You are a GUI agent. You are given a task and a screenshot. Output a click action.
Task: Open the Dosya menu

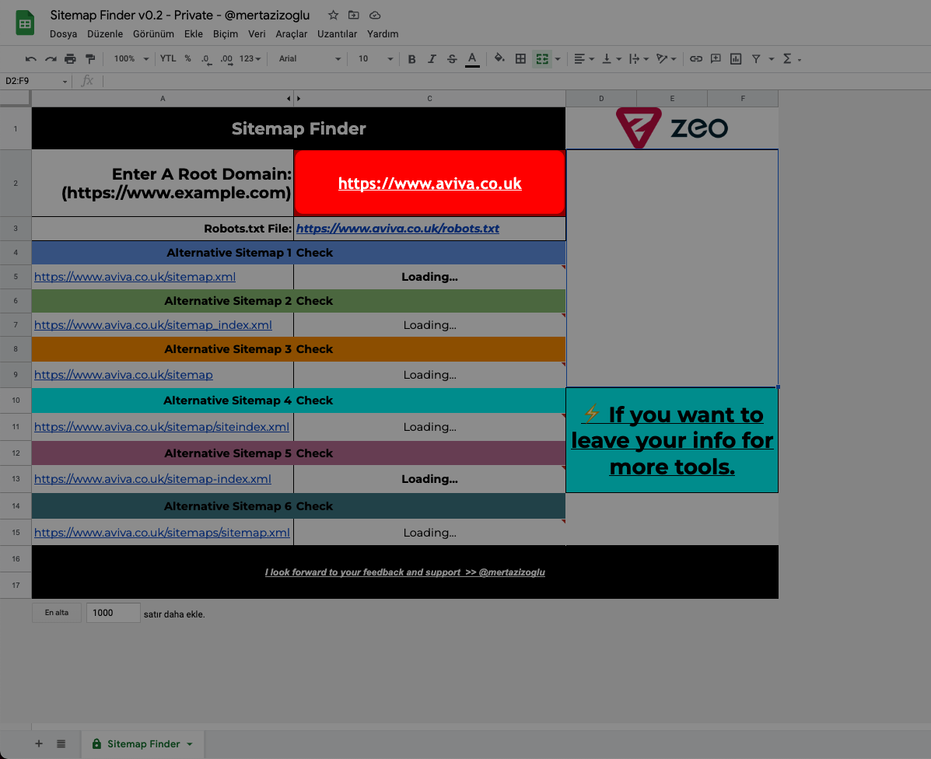(64, 33)
